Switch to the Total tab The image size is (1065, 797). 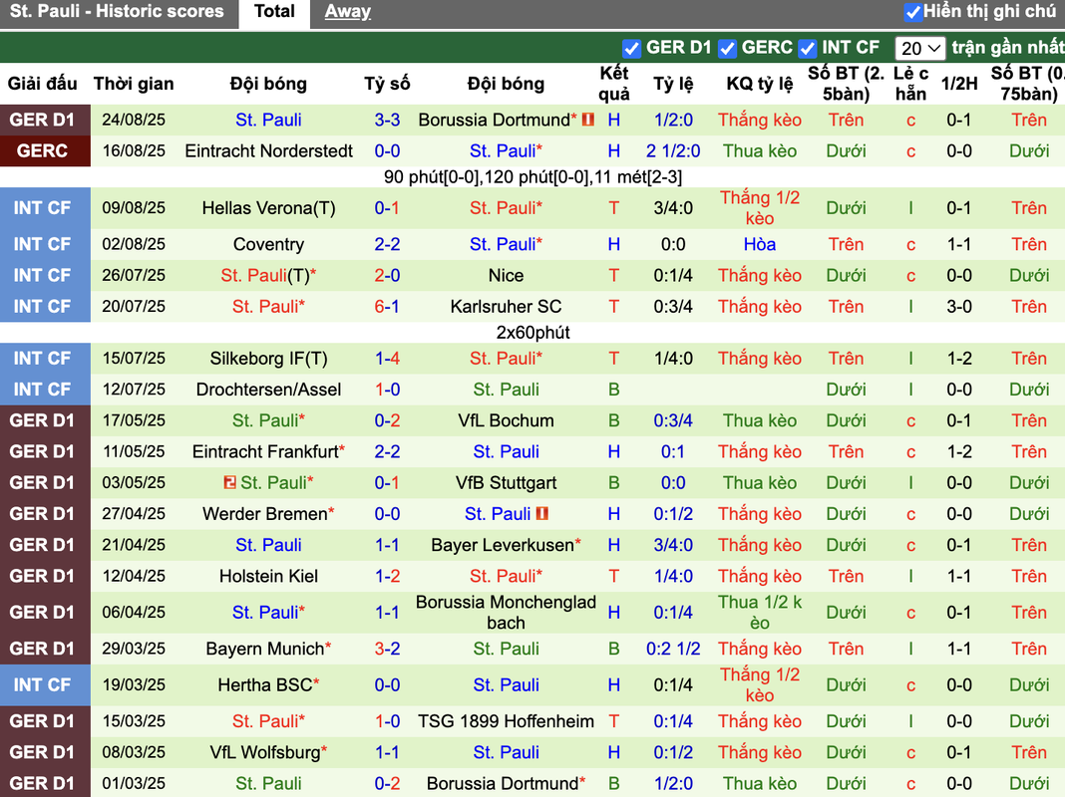point(274,12)
